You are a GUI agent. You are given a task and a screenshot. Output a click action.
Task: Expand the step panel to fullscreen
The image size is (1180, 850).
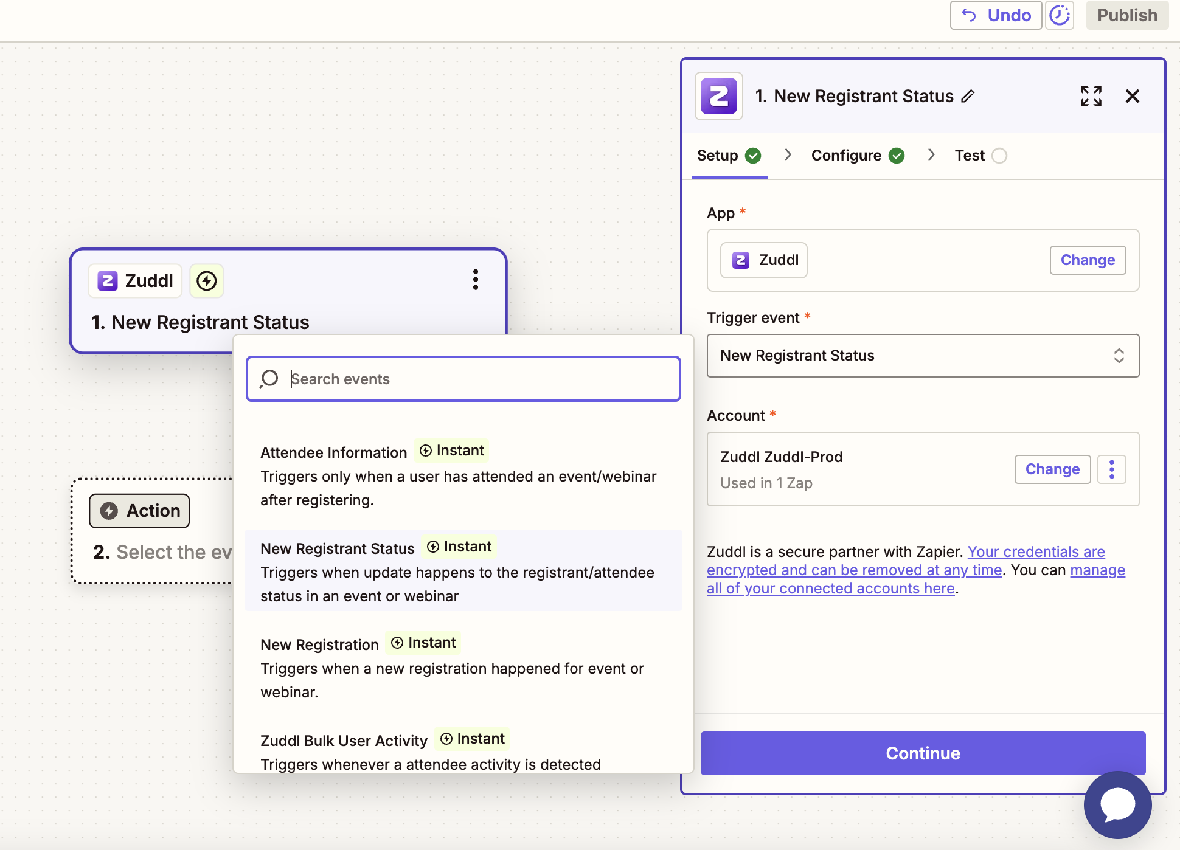coord(1091,96)
